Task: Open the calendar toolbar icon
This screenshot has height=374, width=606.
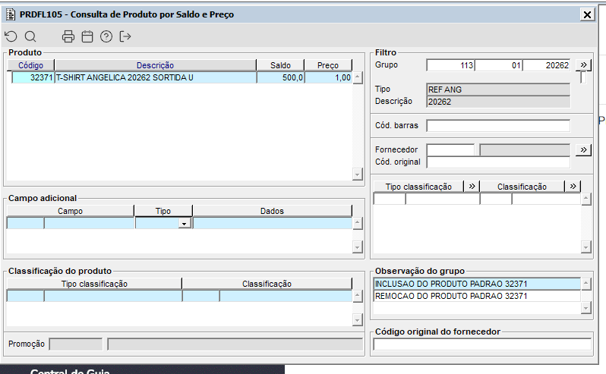Action: point(87,36)
